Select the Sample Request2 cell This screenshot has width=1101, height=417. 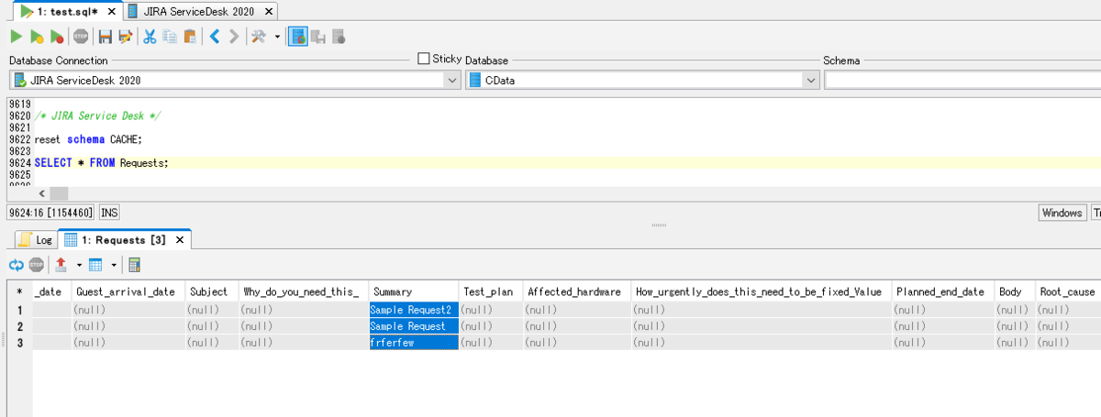point(413,310)
